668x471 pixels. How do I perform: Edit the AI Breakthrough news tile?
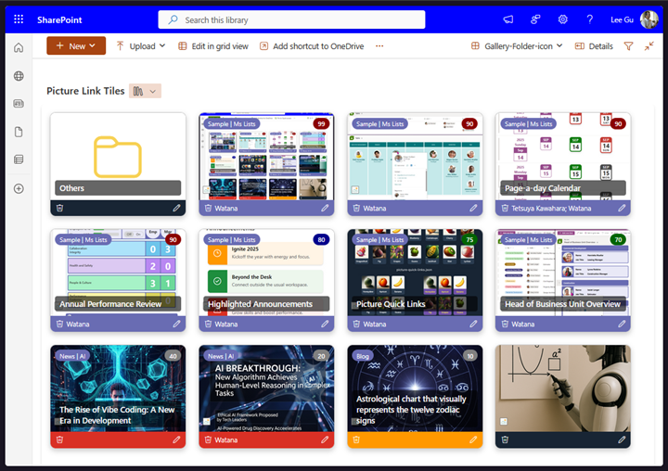(x=325, y=439)
